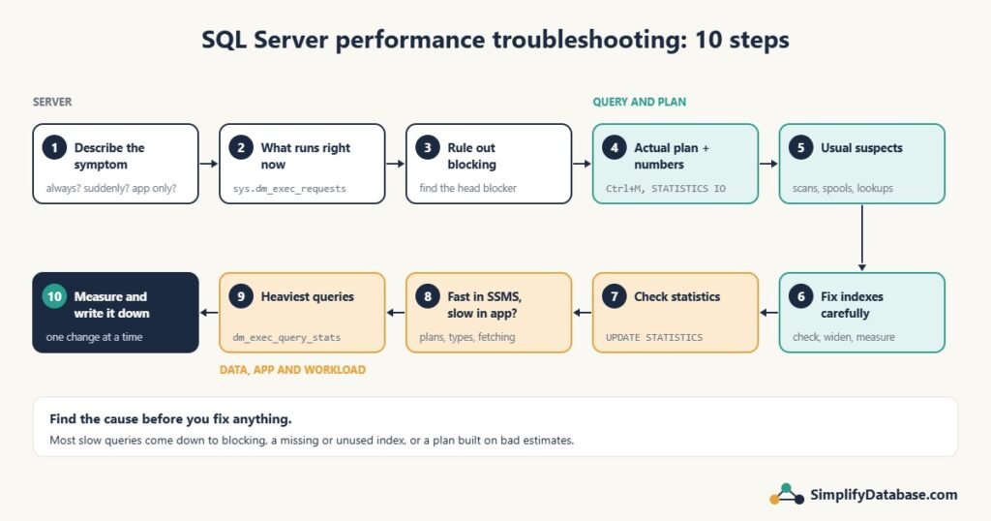Click the number 2 badge on What runs card
The width and height of the screenshot is (991, 521).
click(241, 147)
